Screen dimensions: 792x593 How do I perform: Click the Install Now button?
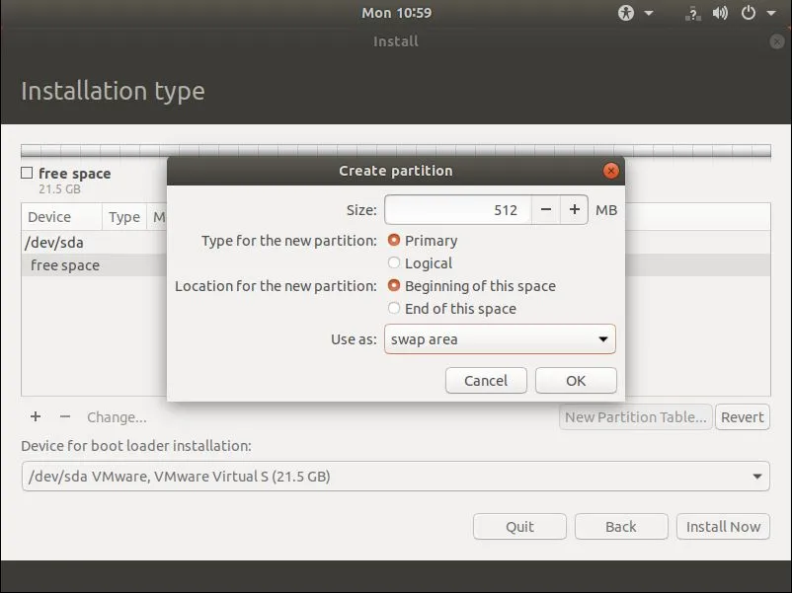[723, 527]
